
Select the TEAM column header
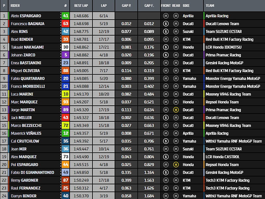tap(210, 6)
